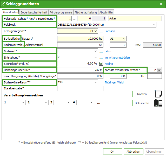
Task: Decrease the höchste Wasserschutzzone value
Action: pos(159,71)
